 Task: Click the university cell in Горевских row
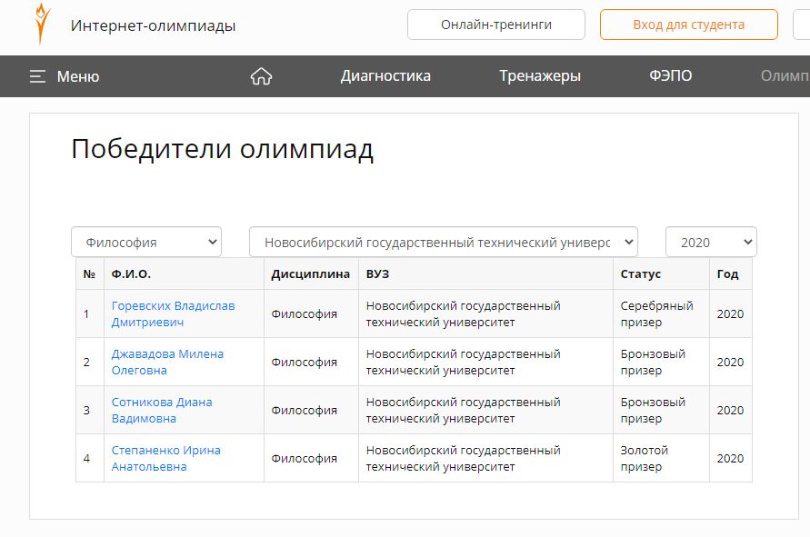pyautogui.click(x=485, y=314)
